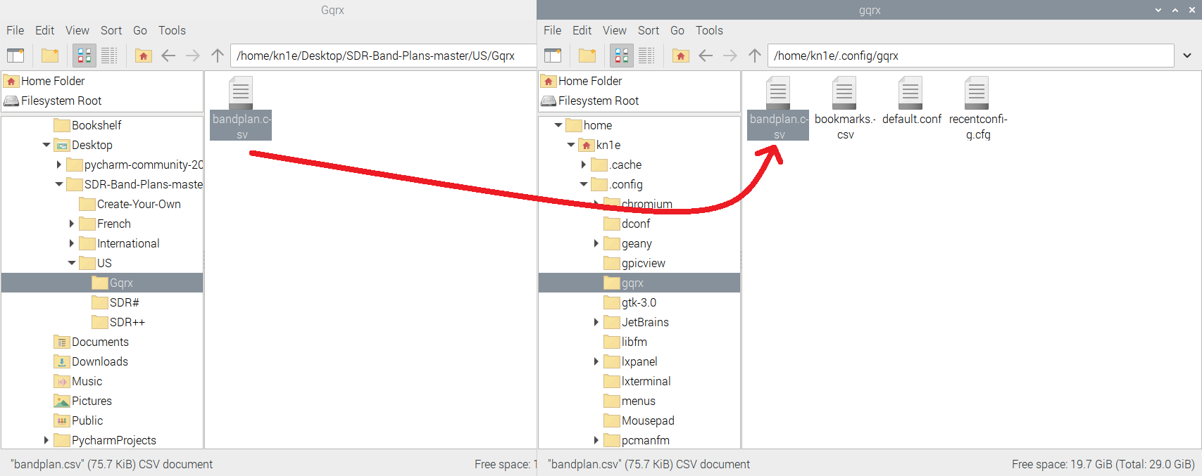Select Mousepad folder in right tree
The image size is (1202, 476).
coord(639,420)
